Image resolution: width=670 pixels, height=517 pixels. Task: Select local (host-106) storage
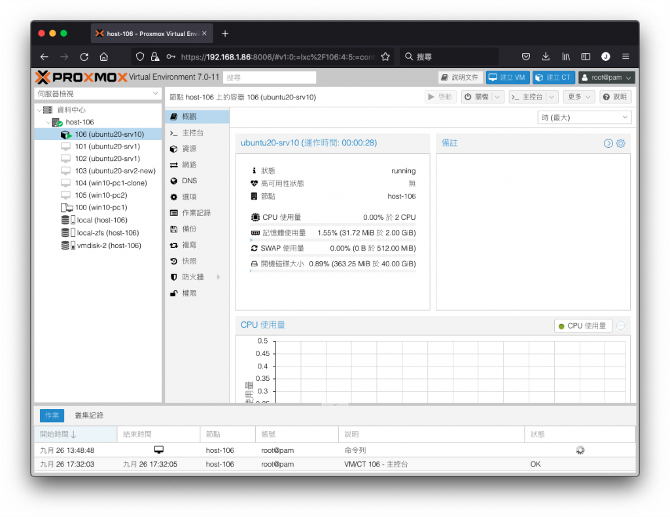tap(98, 220)
